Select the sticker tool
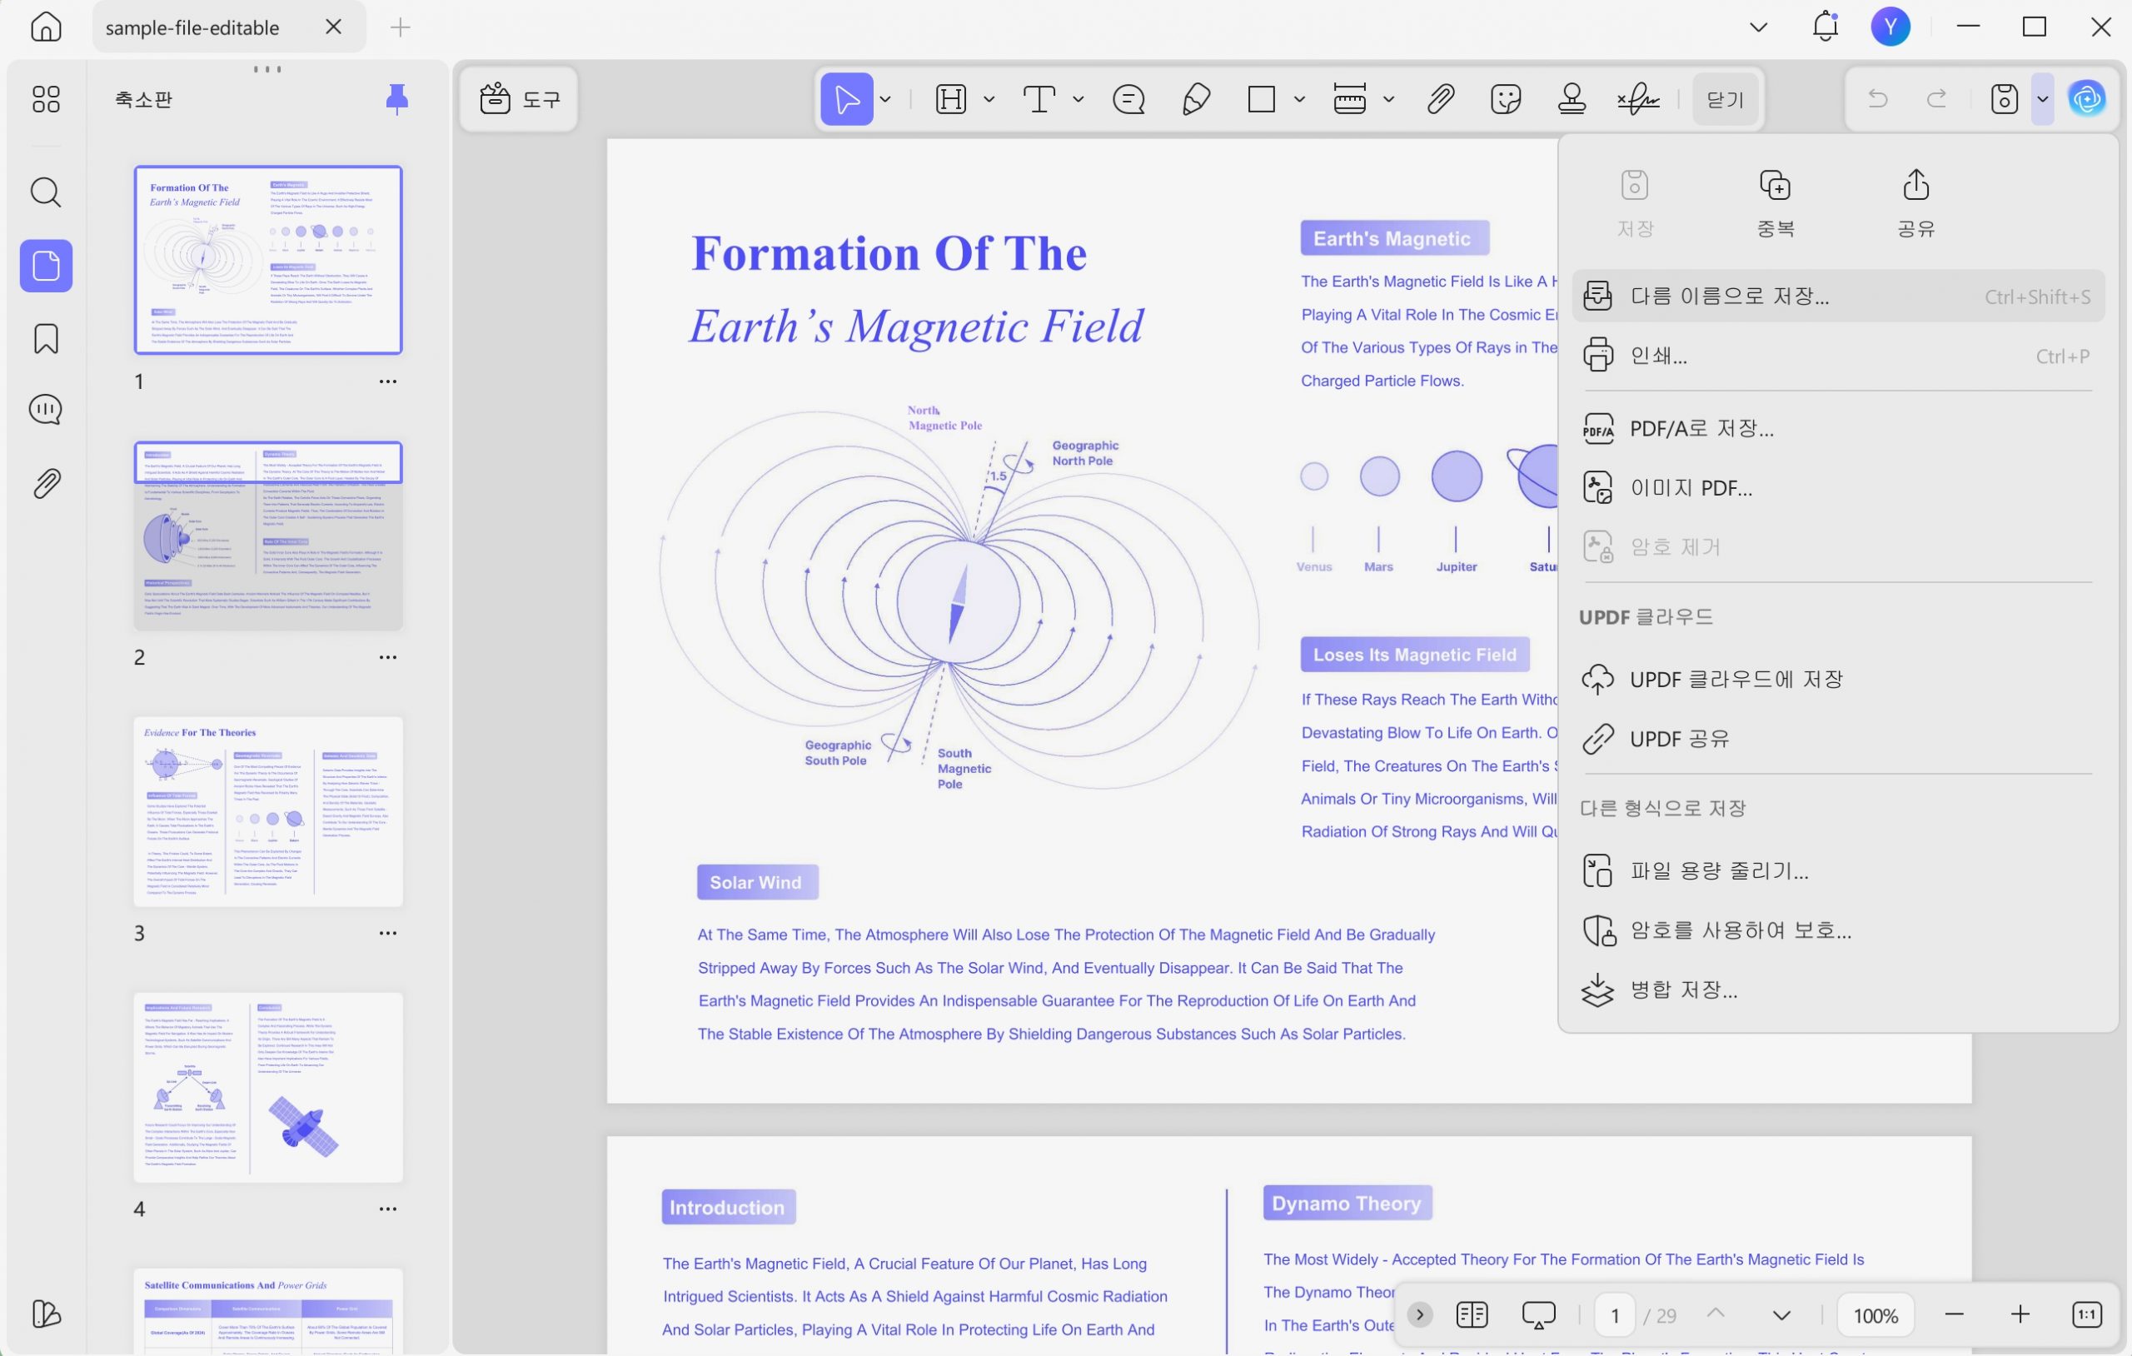Screen dimensions: 2132x1356 tap(1505, 98)
